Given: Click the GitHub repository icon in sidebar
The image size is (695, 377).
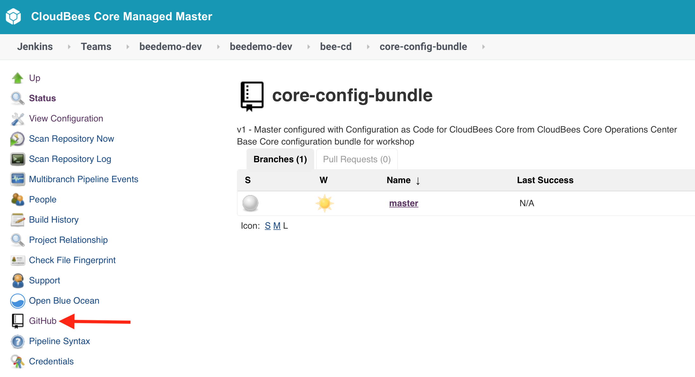Looking at the screenshot, I should (x=17, y=321).
